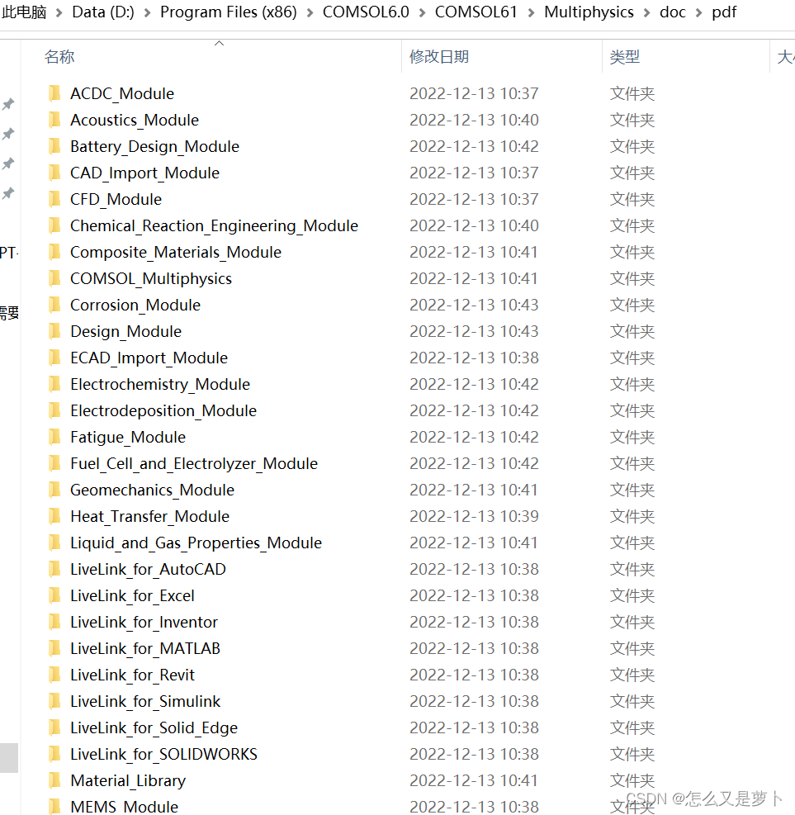Select the Fatigue_Module folder name
Image resolution: width=795 pixels, height=815 pixels.
point(128,437)
